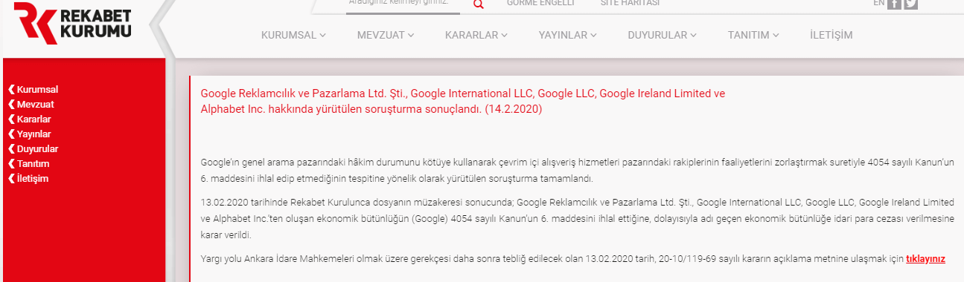Select Kararlar in the red sidebar
The width and height of the screenshot is (964, 282).
coord(30,119)
